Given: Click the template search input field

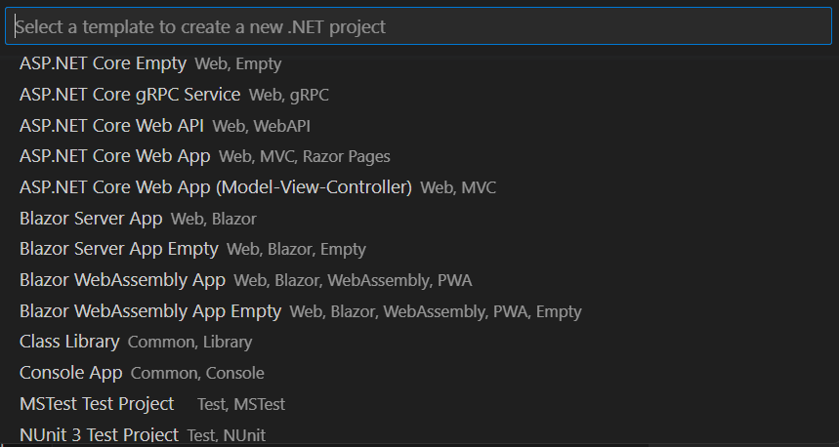Looking at the screenshot, I should coord(418,26).
